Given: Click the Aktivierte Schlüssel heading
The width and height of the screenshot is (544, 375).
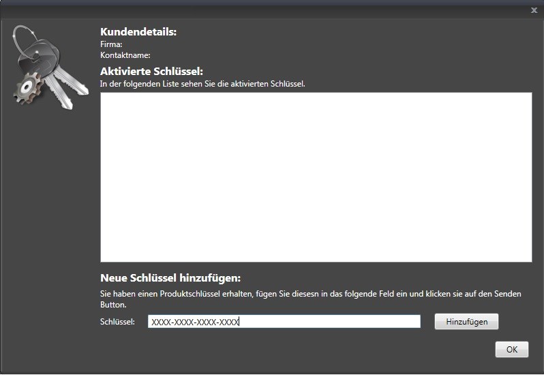Looking at the screenshot, I should point(151,72).
